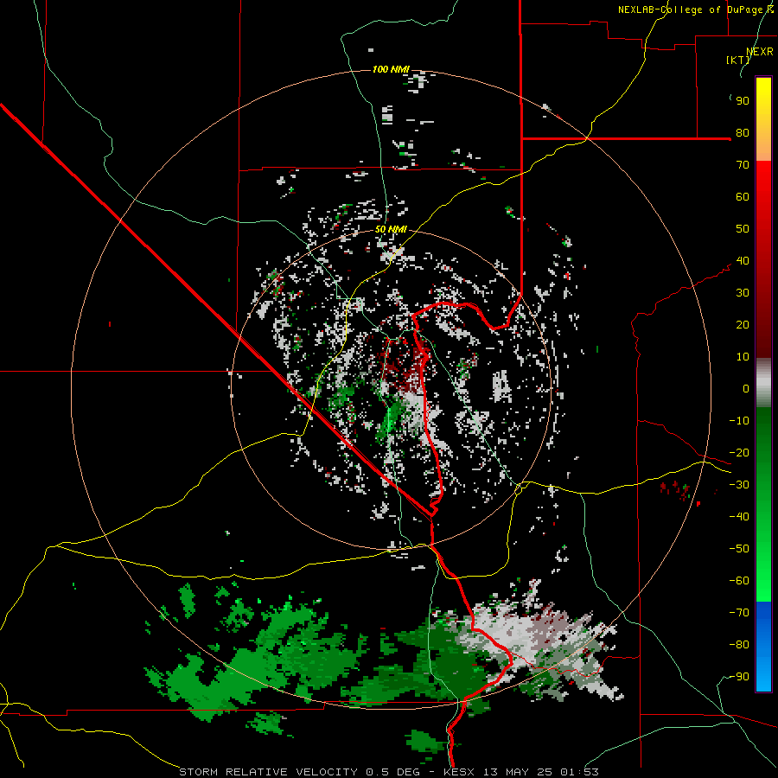This screenshot has width=778, height=778.
Task: Click the 70 value on the velocity scale
Action: pyautogui.click(x=743, y=165)
